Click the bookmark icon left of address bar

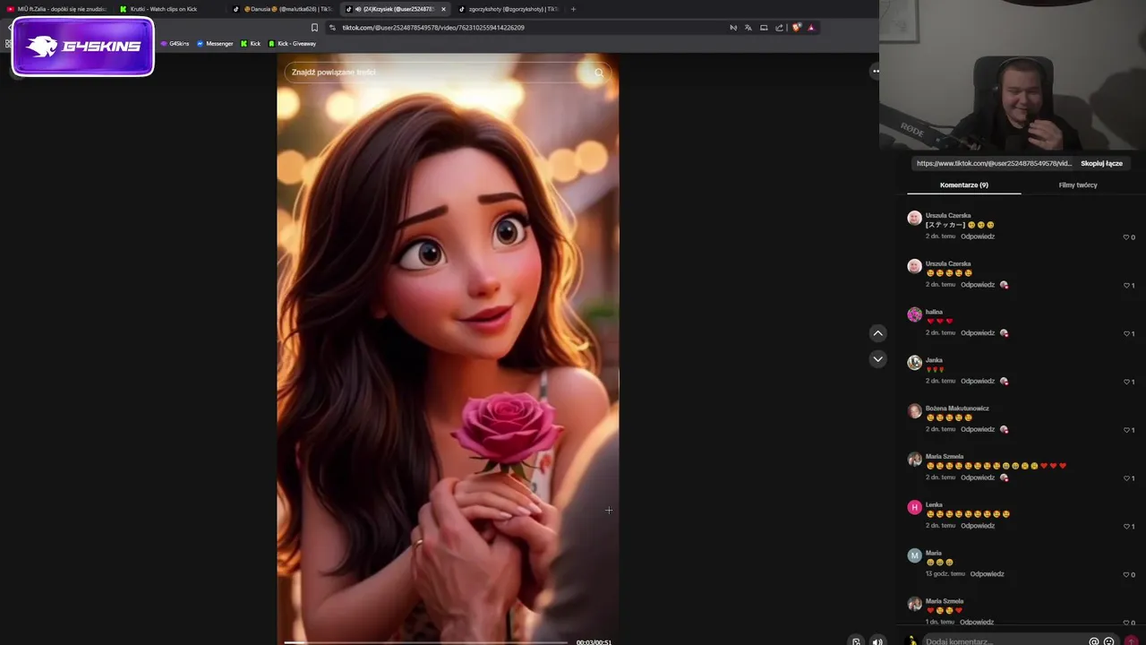(x=314, y=28)
